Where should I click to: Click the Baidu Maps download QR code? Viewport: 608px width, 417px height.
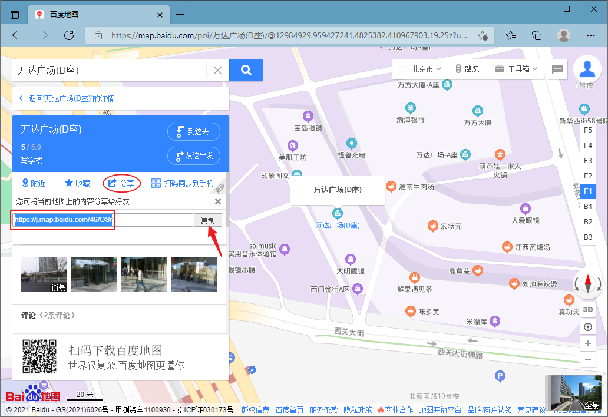point(39,356)
